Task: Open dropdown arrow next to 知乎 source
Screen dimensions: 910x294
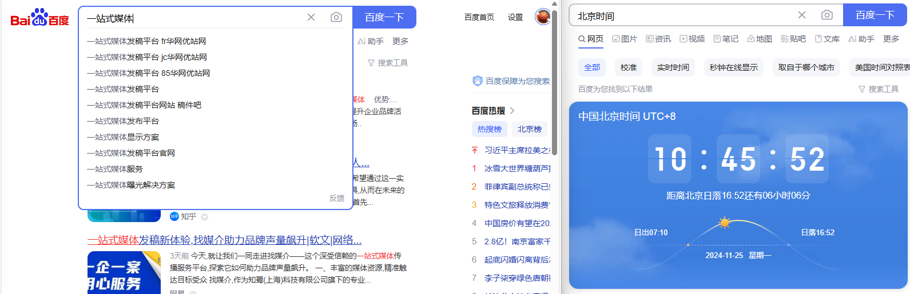Action: click(x=204, y=217)
